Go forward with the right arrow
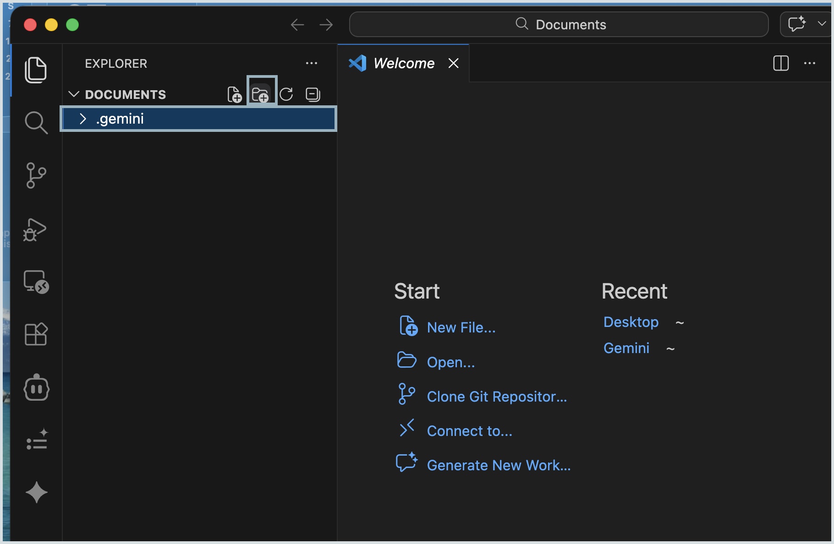 click(x=326, y=25)
